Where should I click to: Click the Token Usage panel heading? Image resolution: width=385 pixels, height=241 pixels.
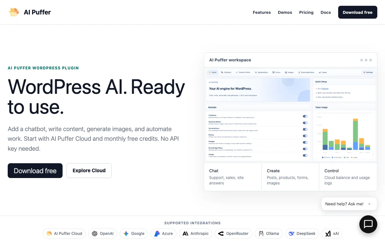pyautogui.click(x=321, y=107)
